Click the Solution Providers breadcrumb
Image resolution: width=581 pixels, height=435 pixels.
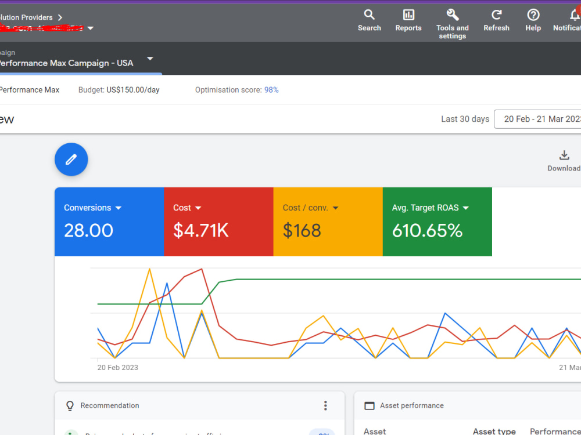point(26,17)
